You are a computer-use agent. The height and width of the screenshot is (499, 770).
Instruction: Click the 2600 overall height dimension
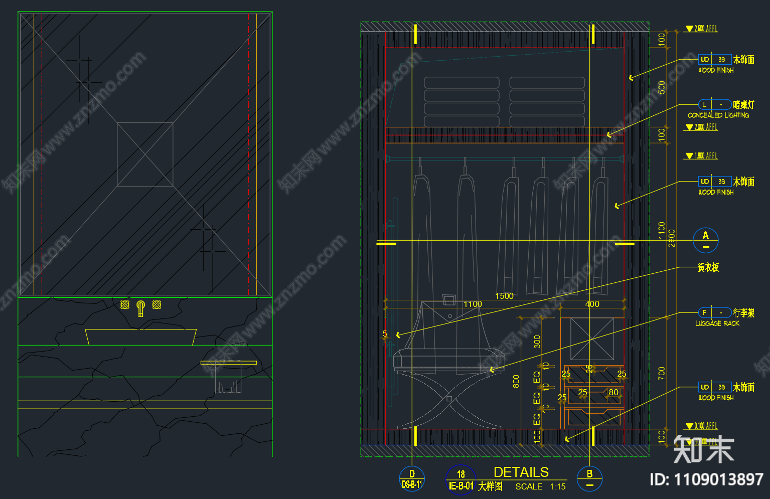point(672,238)
